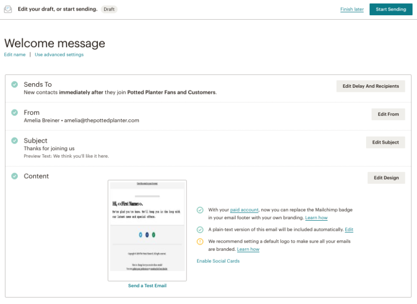
Task: Click the yellow warning icon about default logo
Action: 201,241
